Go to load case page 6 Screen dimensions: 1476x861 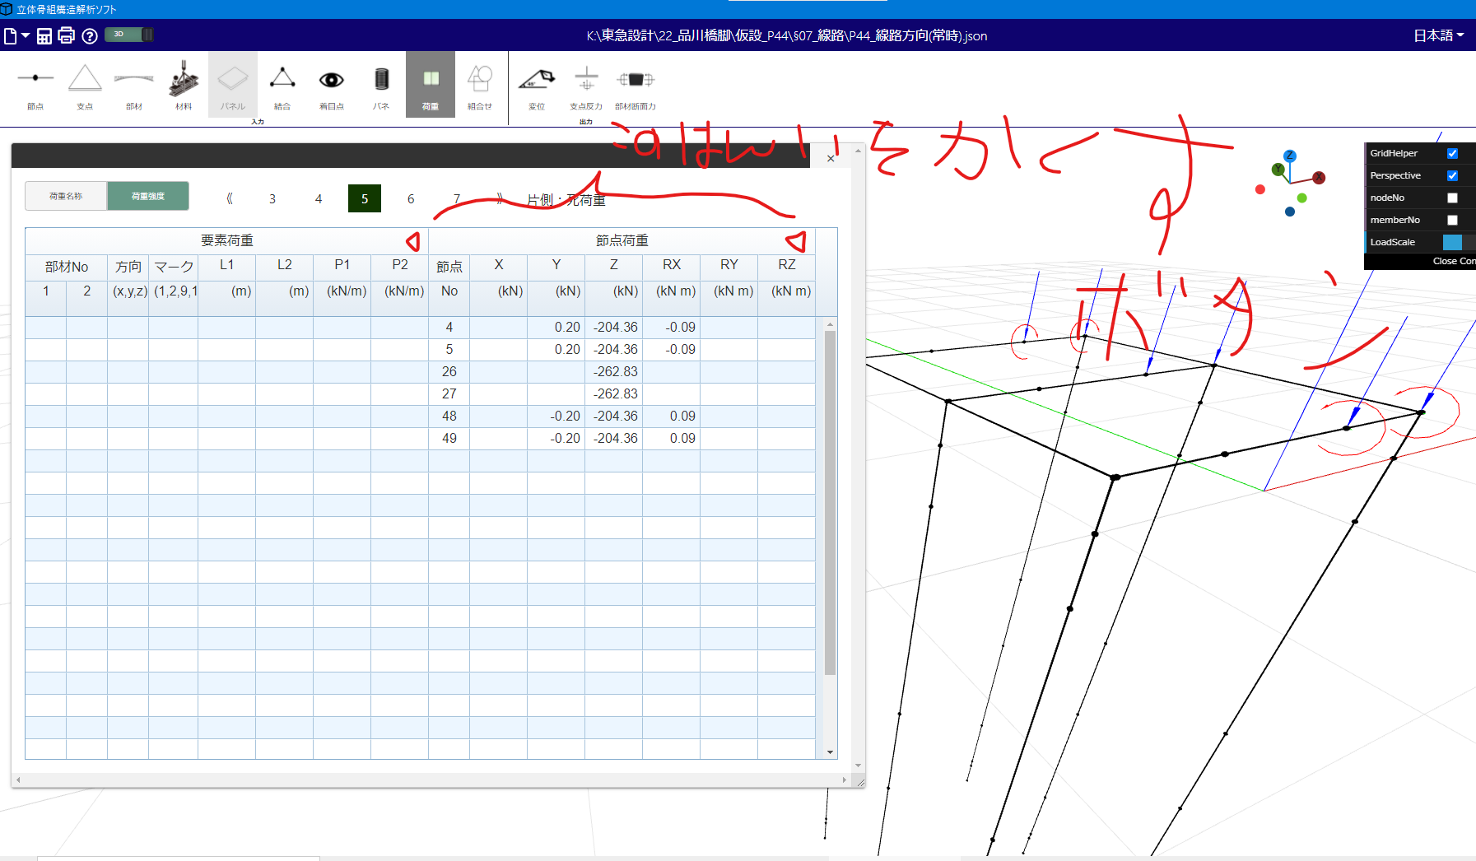point(411,199)
